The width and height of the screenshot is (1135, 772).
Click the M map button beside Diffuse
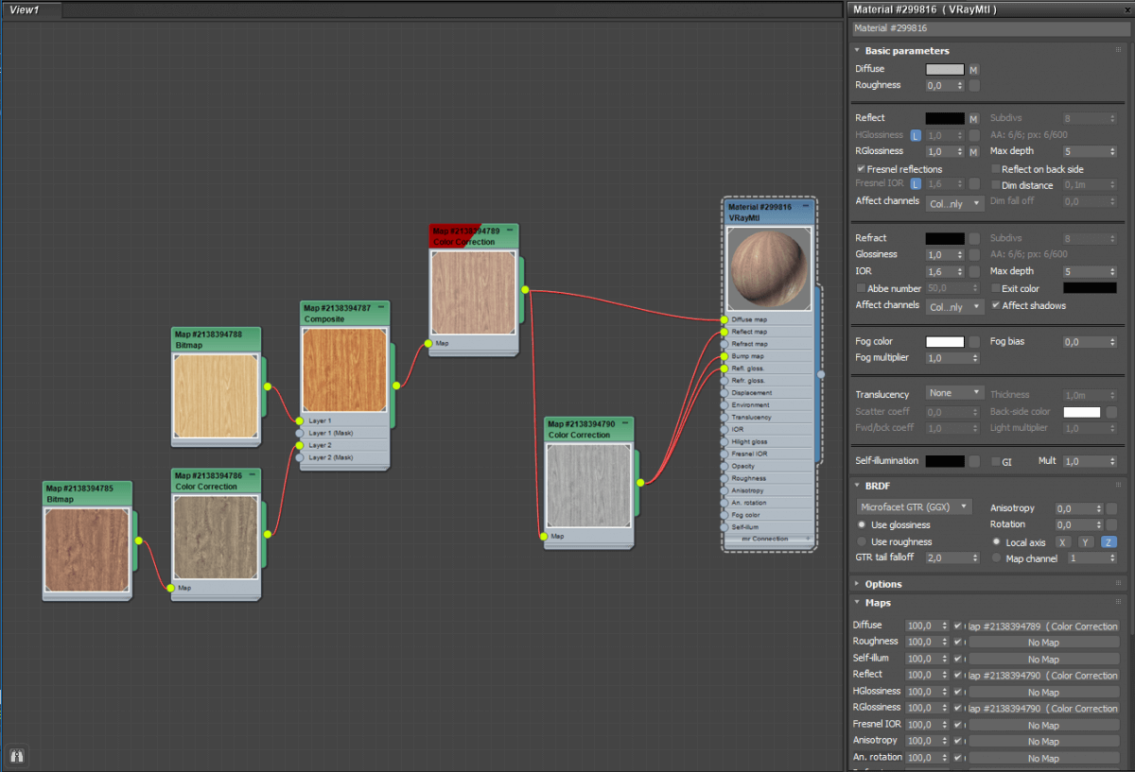(x=973, y=70)
